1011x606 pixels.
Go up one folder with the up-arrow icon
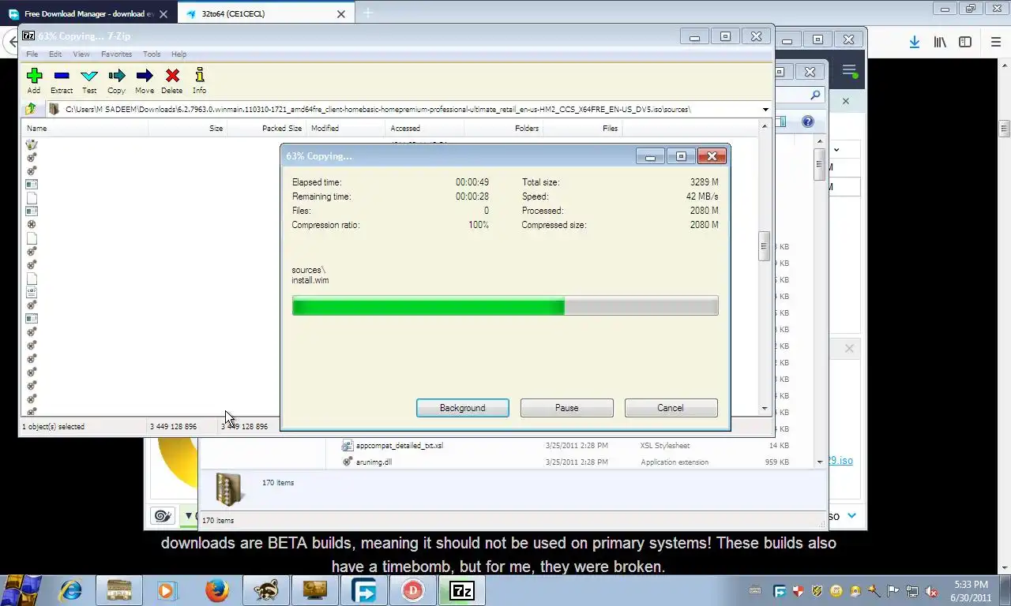click(31, 109)
